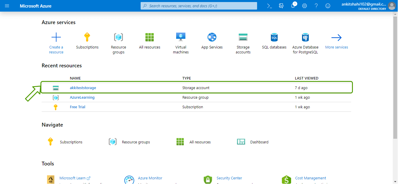Click the Azure Database for PostgreSQL label
This screenshot has height=184, width=398.
(x=305, y=50)
